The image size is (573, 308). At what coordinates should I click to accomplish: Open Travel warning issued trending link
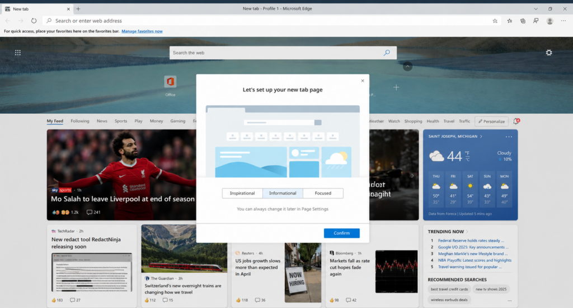click(469, 267)
